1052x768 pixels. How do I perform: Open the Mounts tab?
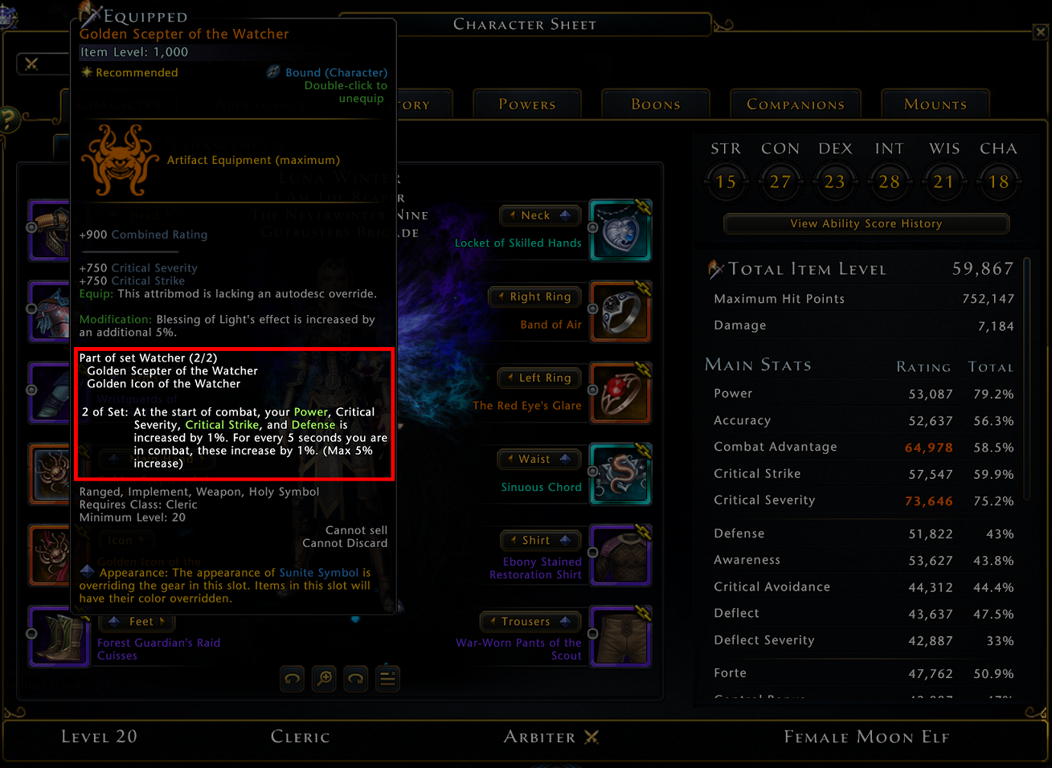click(935, 104)
